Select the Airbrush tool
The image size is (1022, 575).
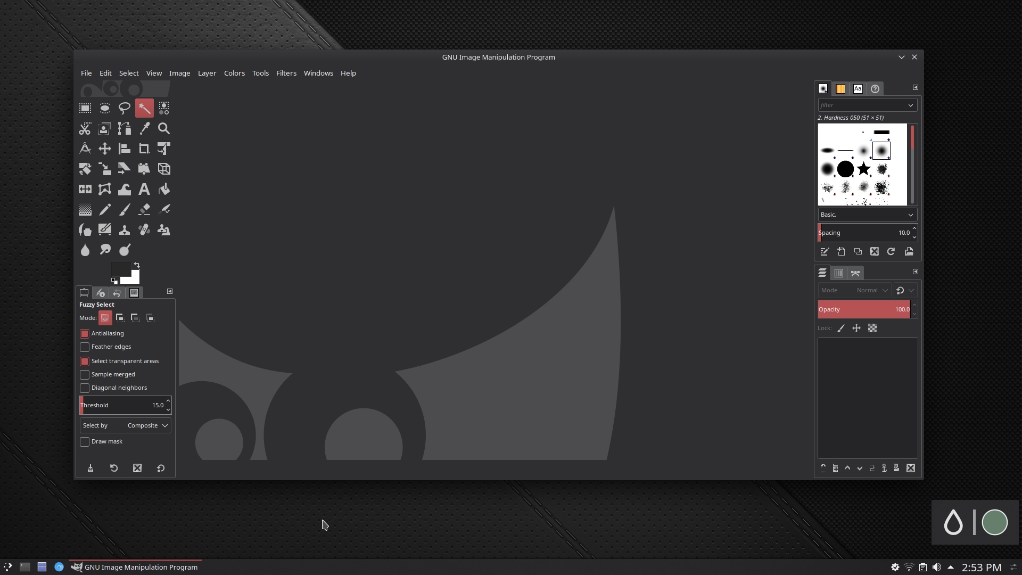click(x=164, y=209)
